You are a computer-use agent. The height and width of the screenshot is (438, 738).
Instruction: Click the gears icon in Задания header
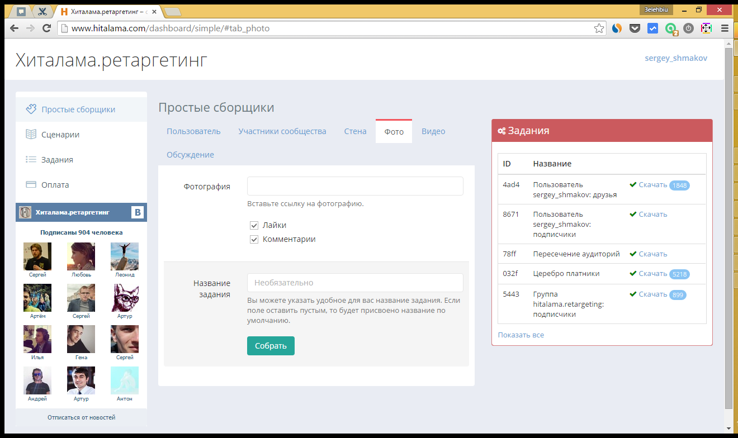click(502, 131)
